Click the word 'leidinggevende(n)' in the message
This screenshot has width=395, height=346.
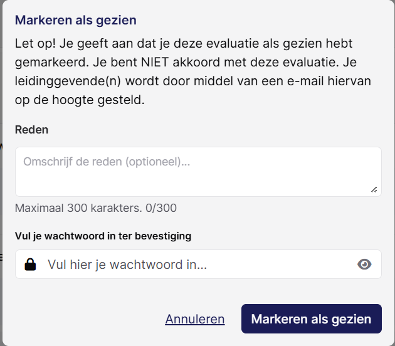[68, 81]
